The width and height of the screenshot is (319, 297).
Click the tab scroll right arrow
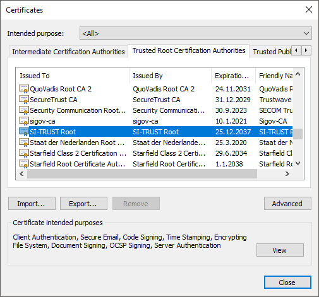306,50
